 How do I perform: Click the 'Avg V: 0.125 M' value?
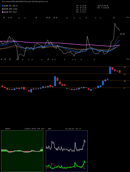click(x=103, y=6)
